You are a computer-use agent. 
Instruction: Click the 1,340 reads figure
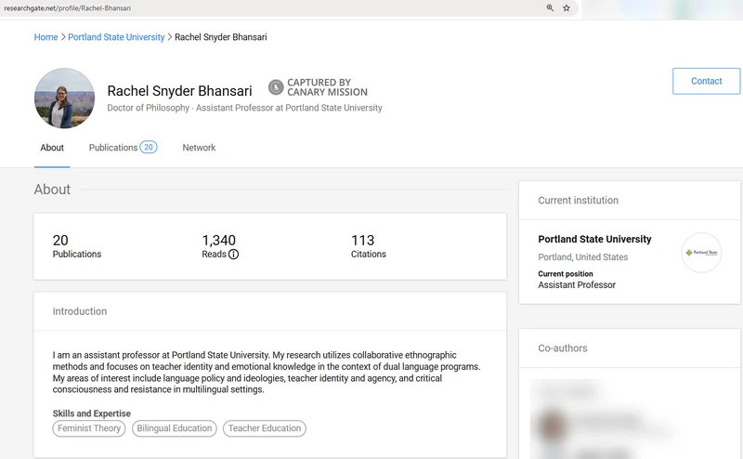pyautogui.click(x=219, y=240)
